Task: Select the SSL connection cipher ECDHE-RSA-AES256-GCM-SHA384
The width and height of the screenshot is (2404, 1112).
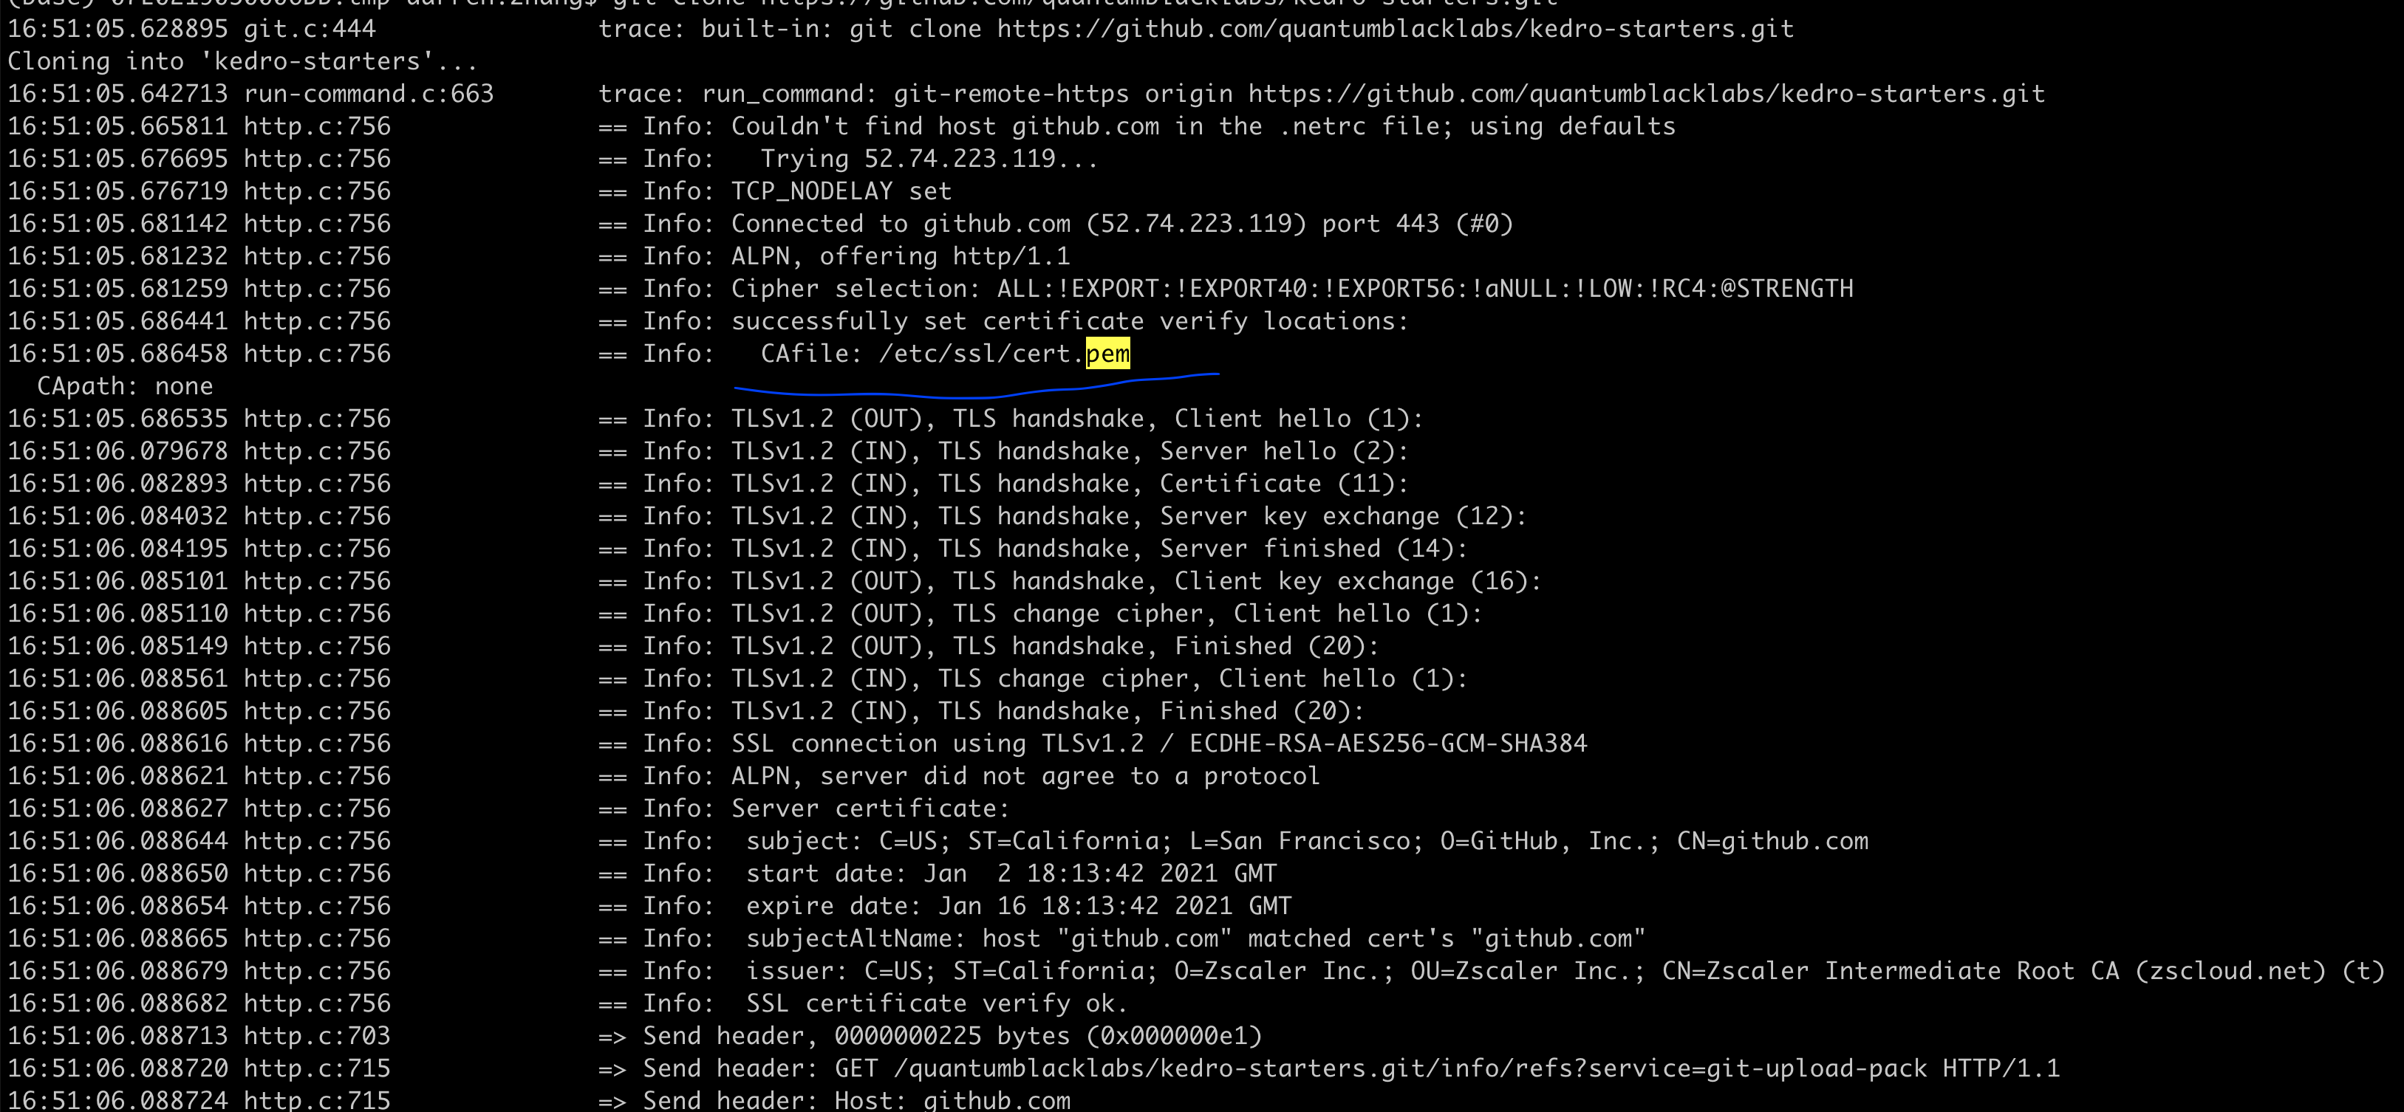Action: pyautogui.click(x=1387, y=743)
